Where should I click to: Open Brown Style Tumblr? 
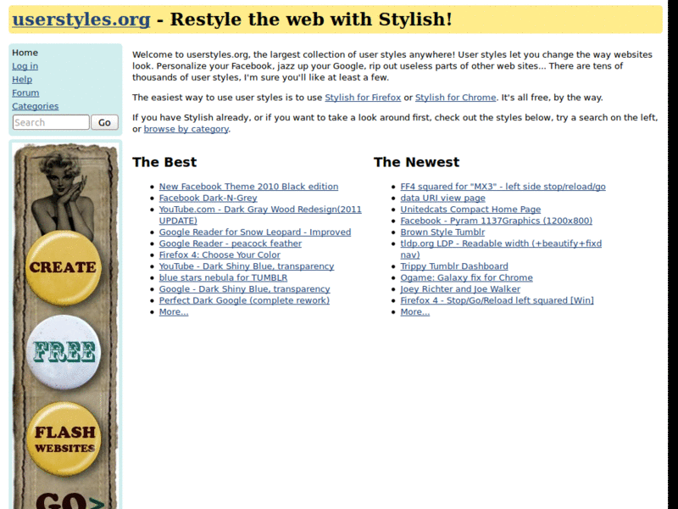coord(442,232)
